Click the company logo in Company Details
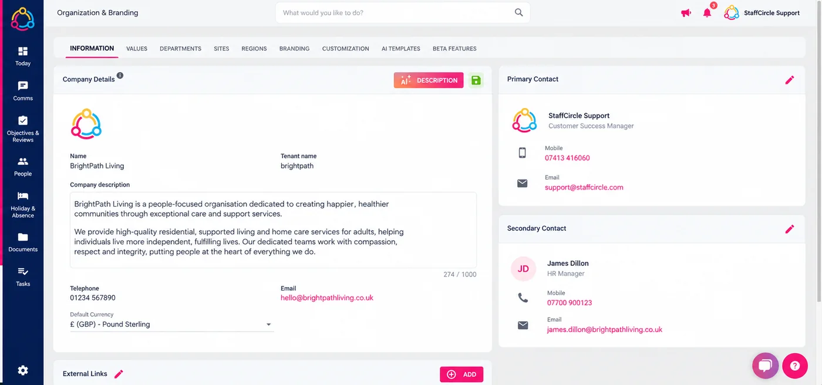 86,124
